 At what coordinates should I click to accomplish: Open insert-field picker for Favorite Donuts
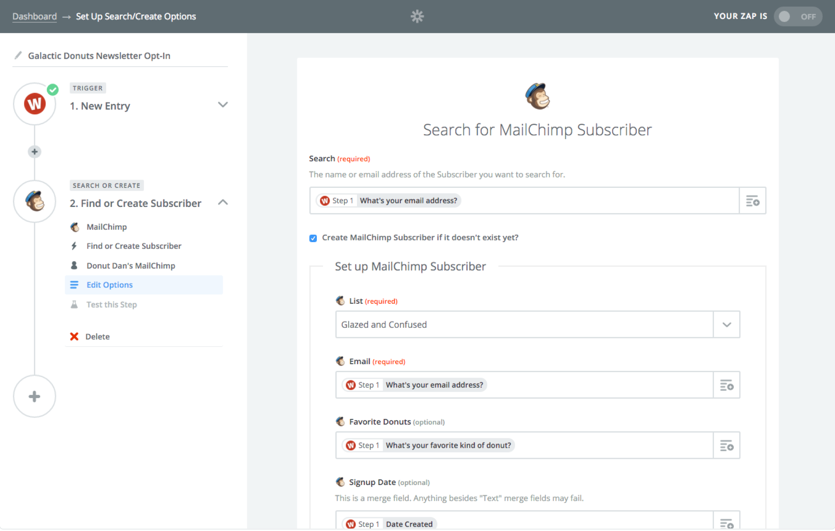tap(726, 446)
